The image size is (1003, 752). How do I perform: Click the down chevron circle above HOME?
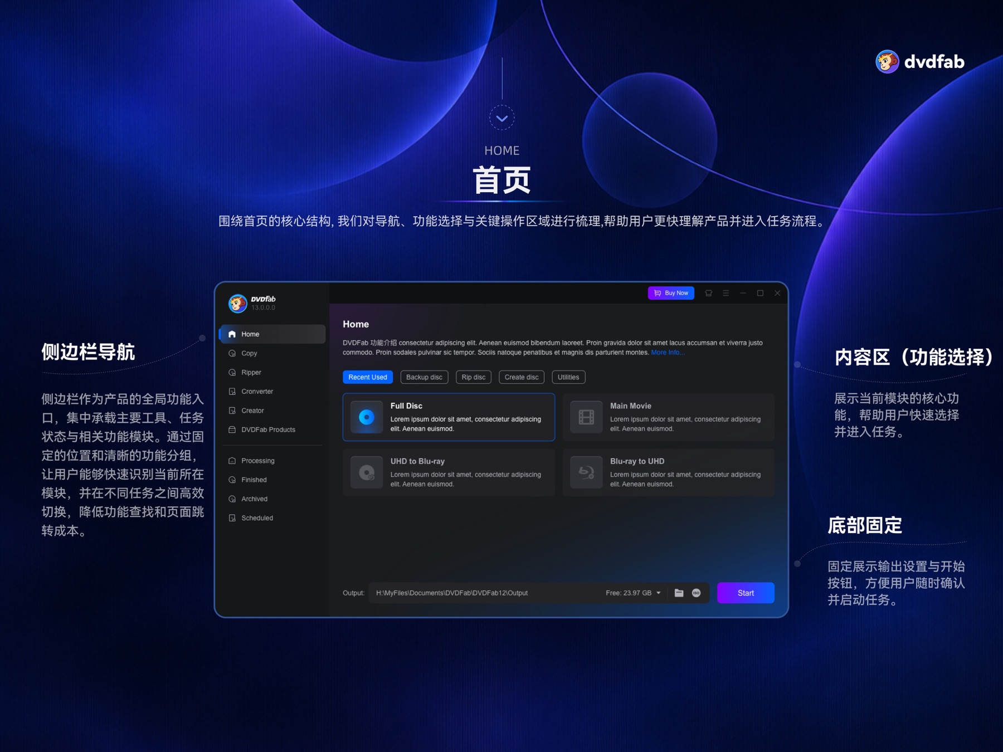(x=501, y=118)
